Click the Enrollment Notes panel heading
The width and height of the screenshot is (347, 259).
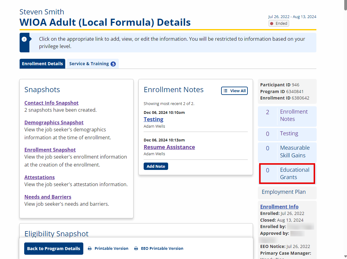(173, 90)
